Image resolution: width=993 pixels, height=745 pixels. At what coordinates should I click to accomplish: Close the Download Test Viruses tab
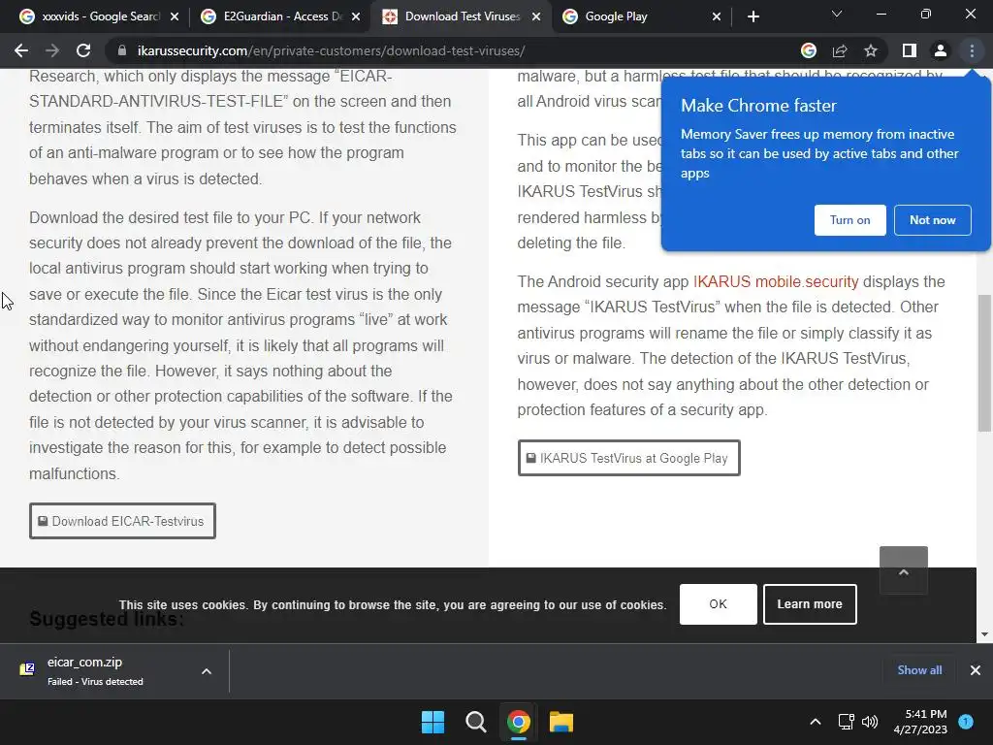pos(536,16)
